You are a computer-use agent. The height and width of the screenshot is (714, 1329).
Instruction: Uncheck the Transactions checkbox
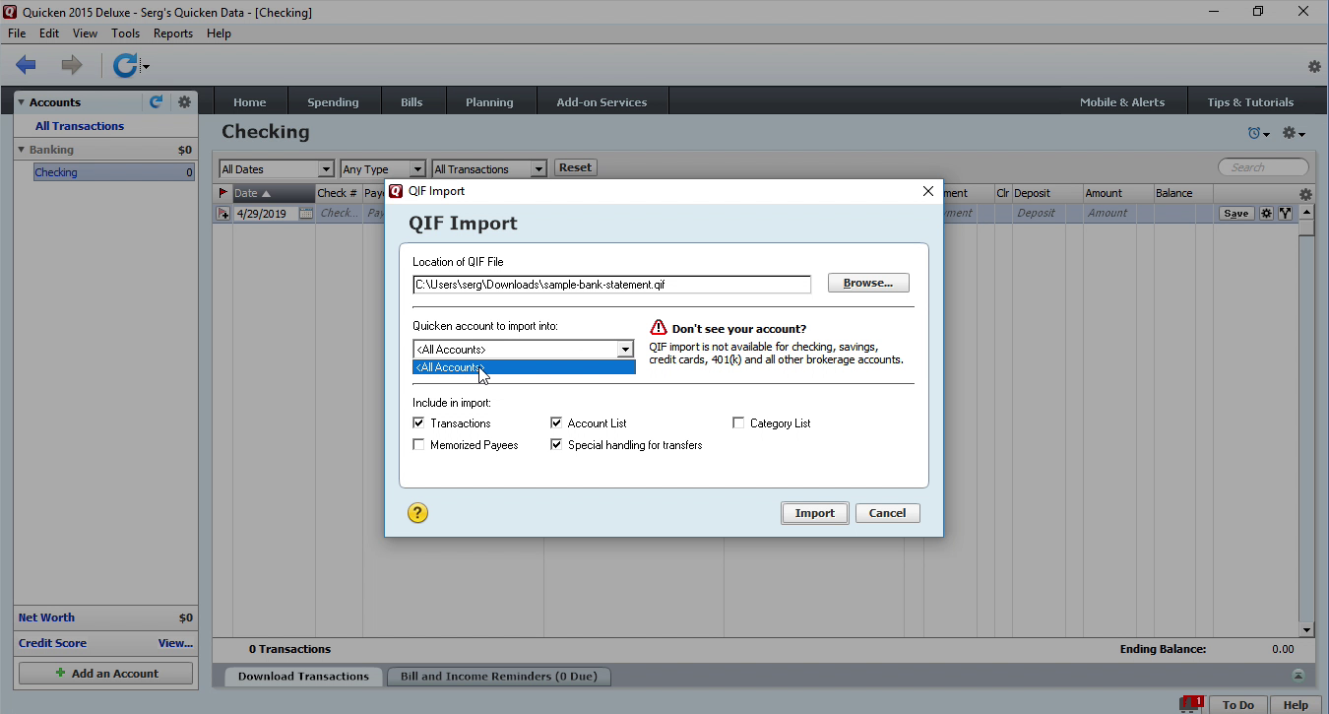point(418,422)
